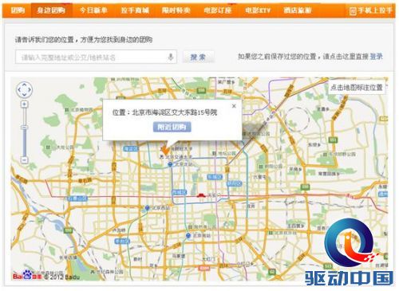Zoom out with the map minus button
Screen dimensions: 399x291
point(24,159)
